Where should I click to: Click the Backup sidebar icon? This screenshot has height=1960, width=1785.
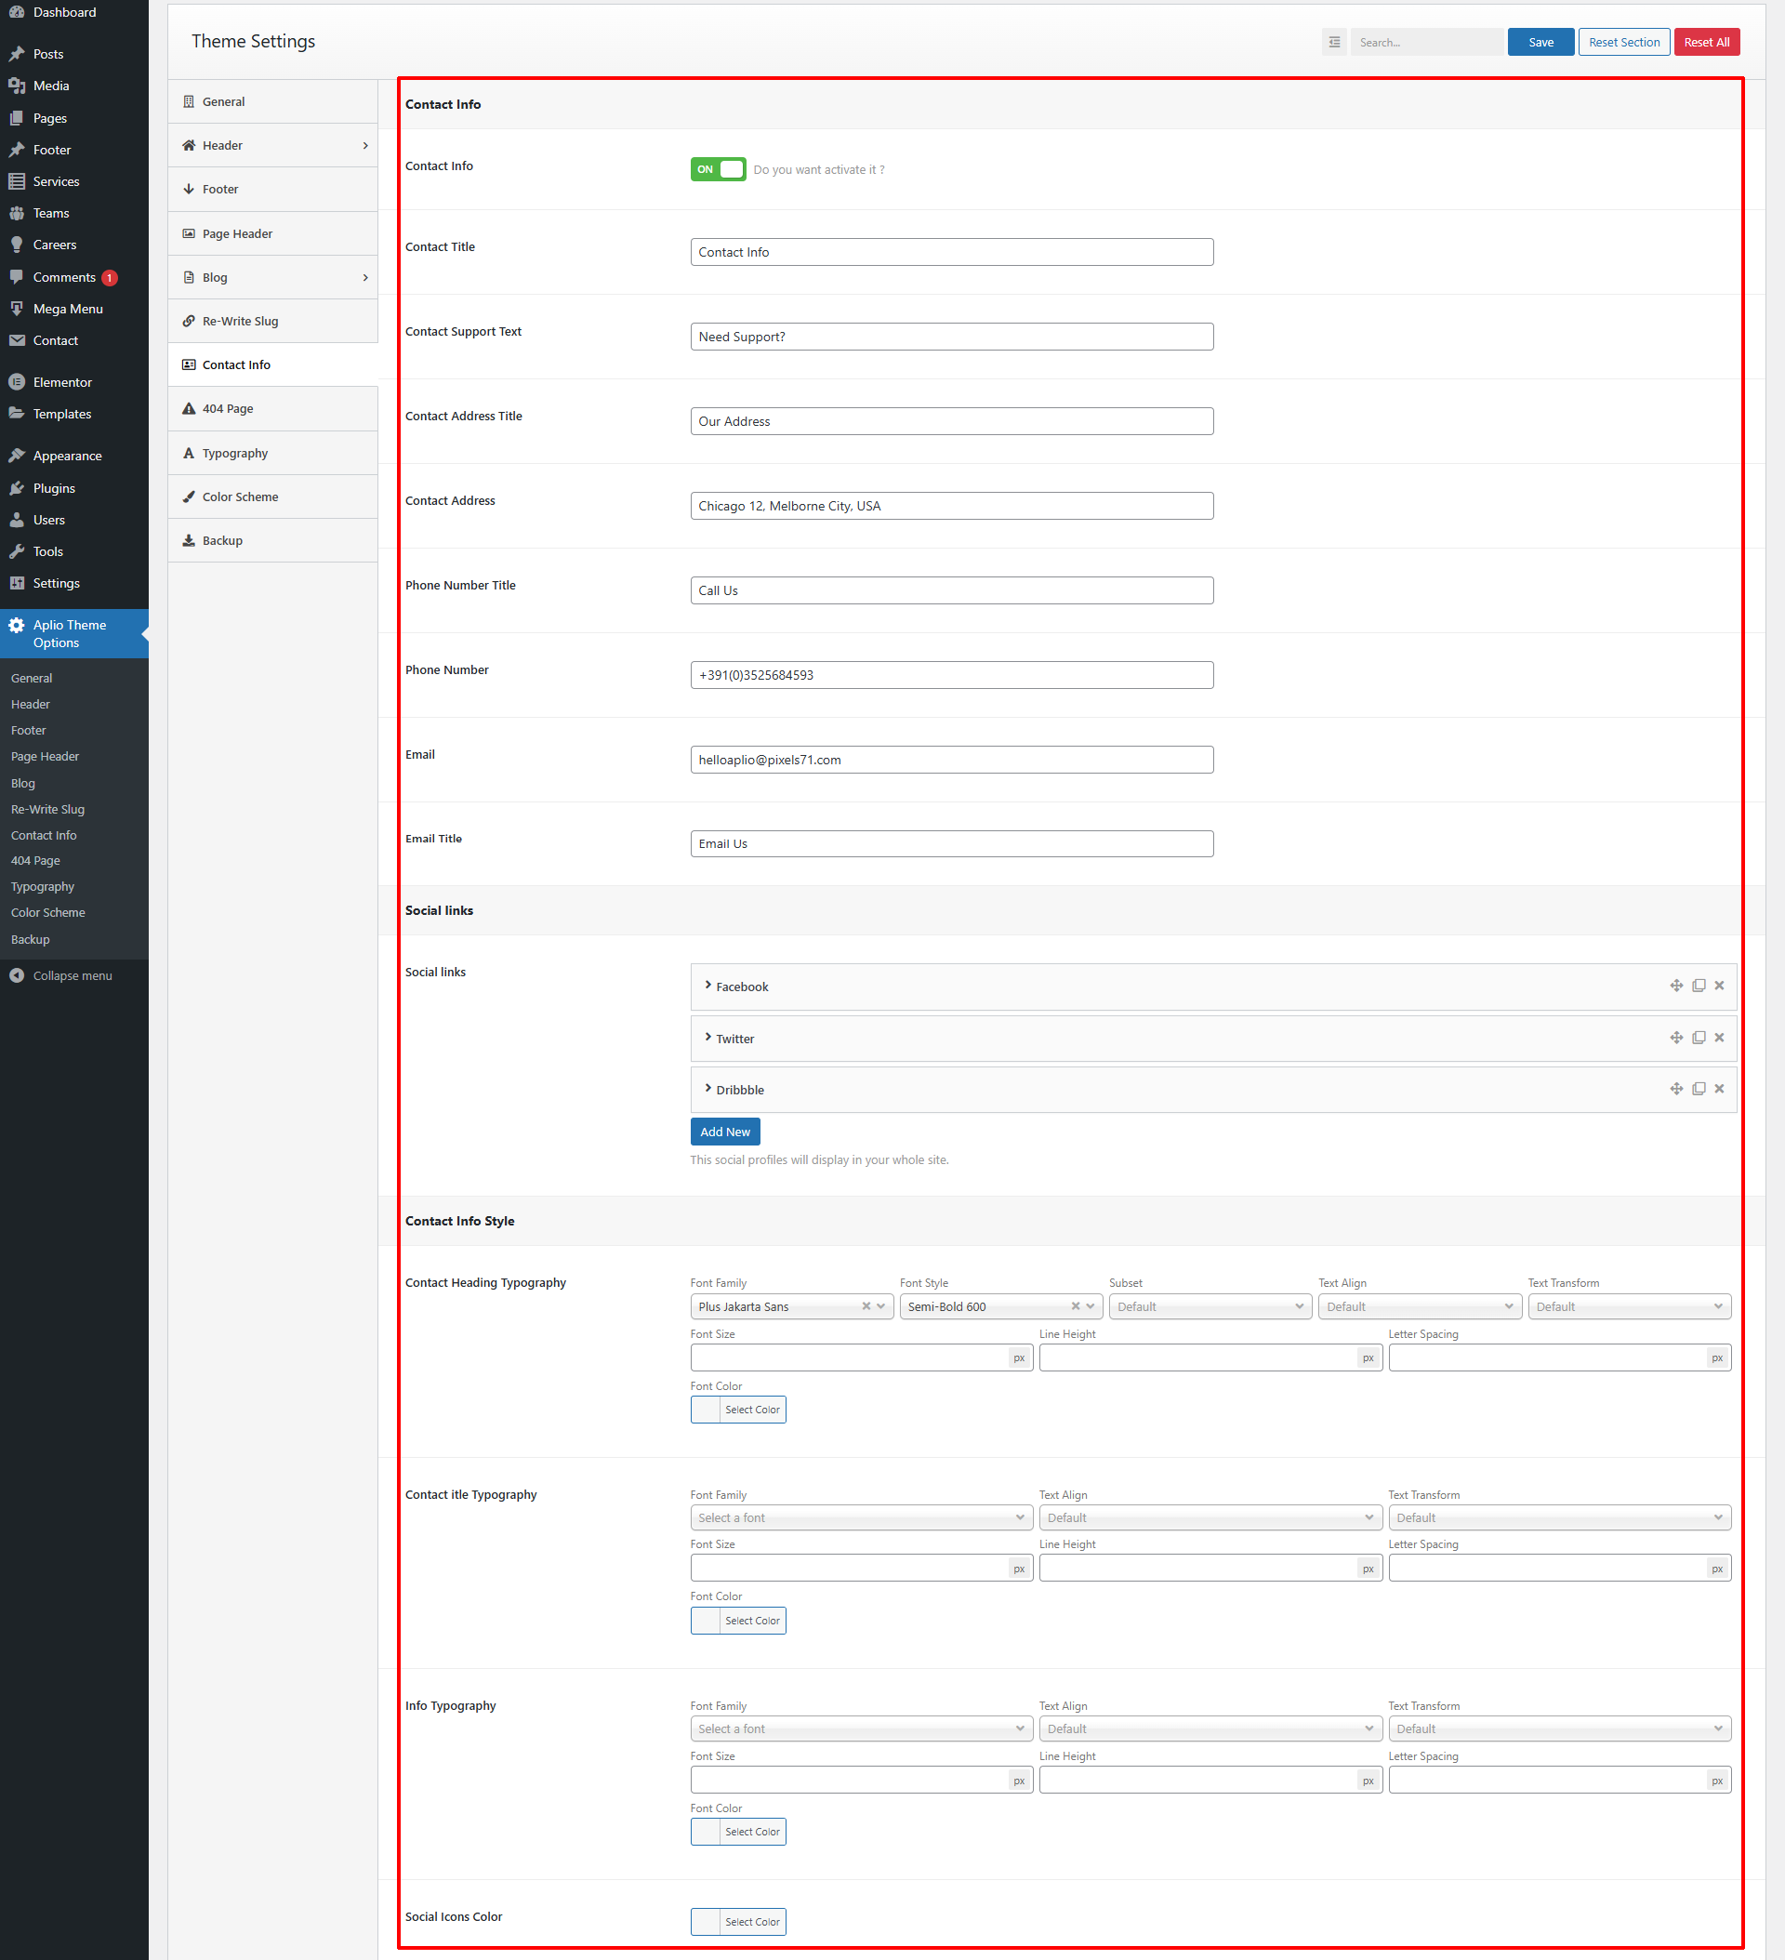[190, 539]
